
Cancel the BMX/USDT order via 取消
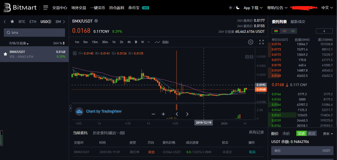pos(252,152)
